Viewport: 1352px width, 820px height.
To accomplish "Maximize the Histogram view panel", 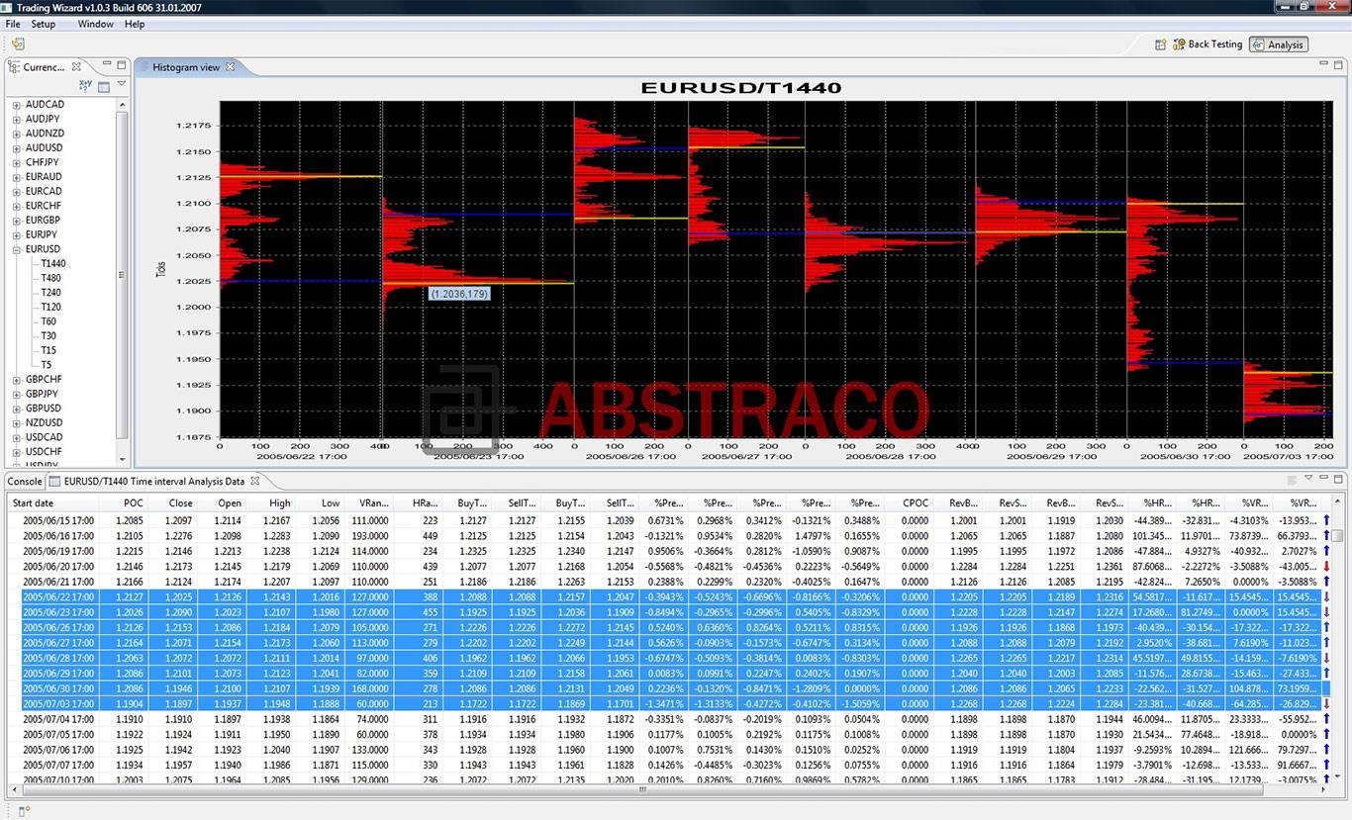I will point(1337,66).
